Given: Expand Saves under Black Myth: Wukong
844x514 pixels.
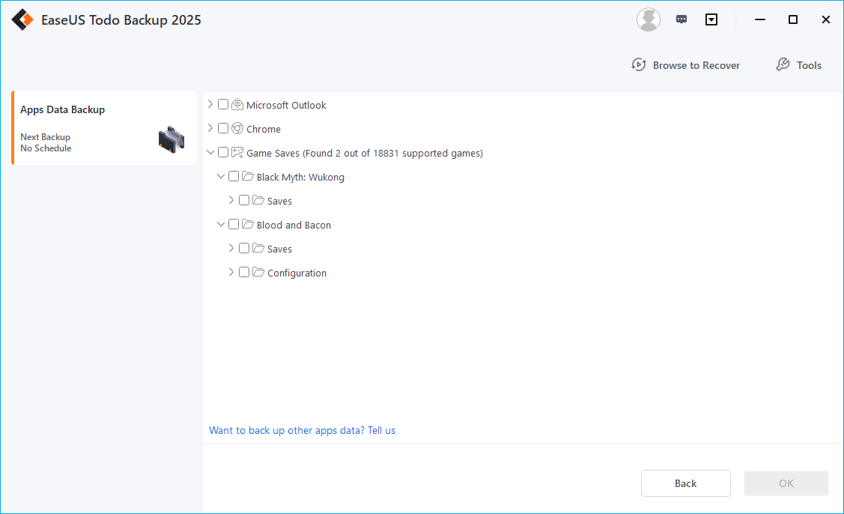Looking at the screenshot, I should pyautogui.click(x=231, y=200).
